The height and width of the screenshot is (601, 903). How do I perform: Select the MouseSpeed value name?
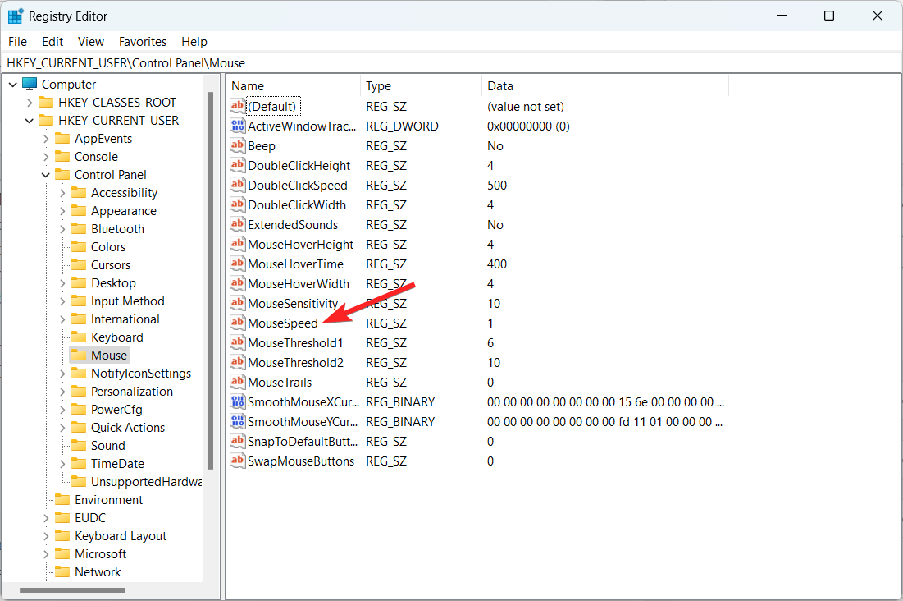pyautogui.click(x=283, y=323)
